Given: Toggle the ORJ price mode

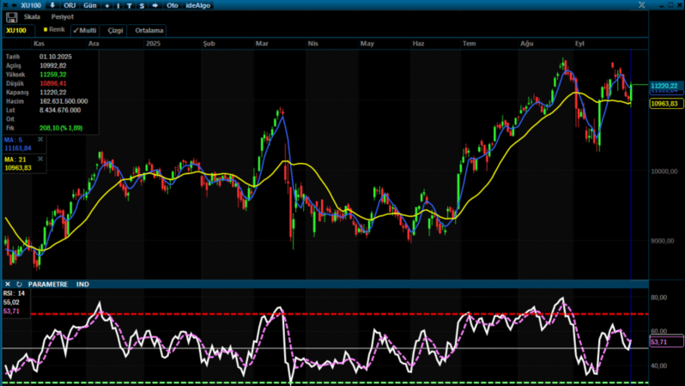Looking at the screenshot, I should pos(70,5).
